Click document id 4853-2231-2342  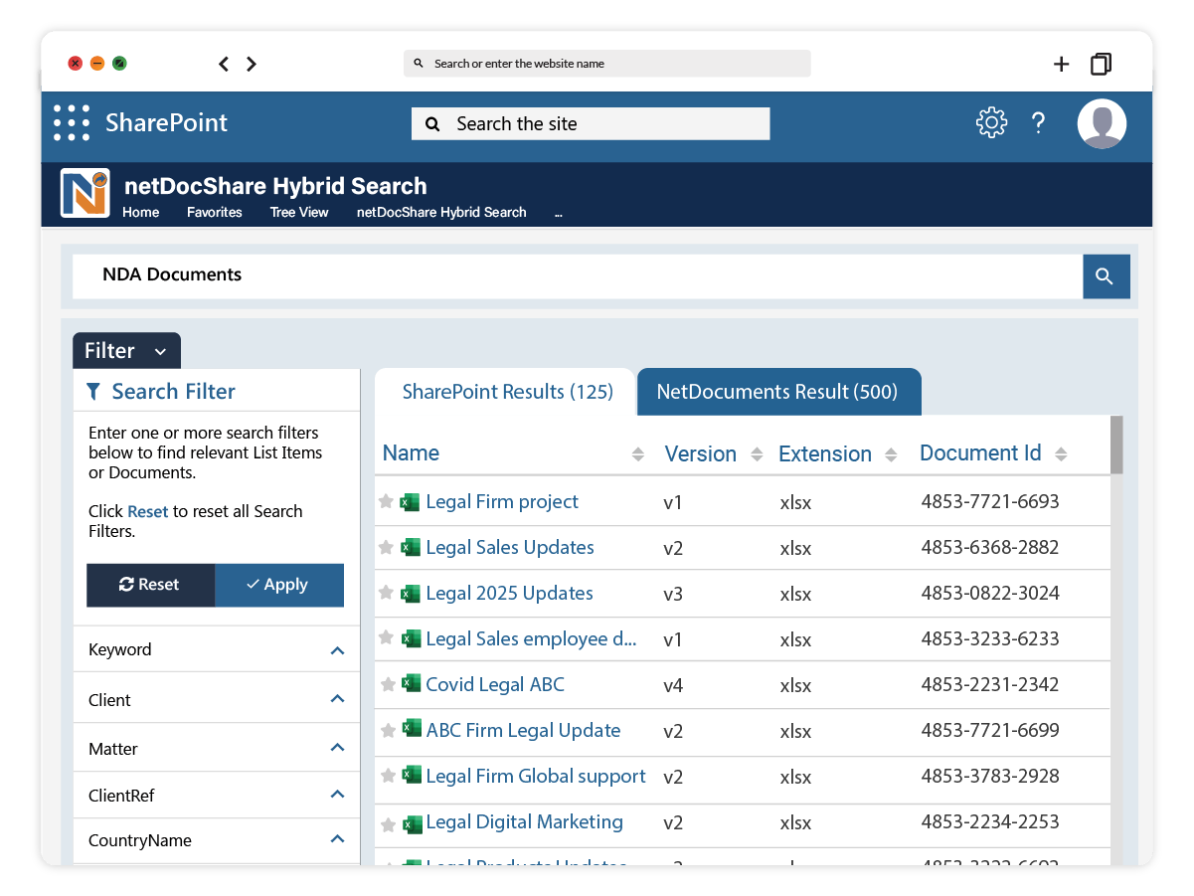pyautogui.click(x=990, y=684)
